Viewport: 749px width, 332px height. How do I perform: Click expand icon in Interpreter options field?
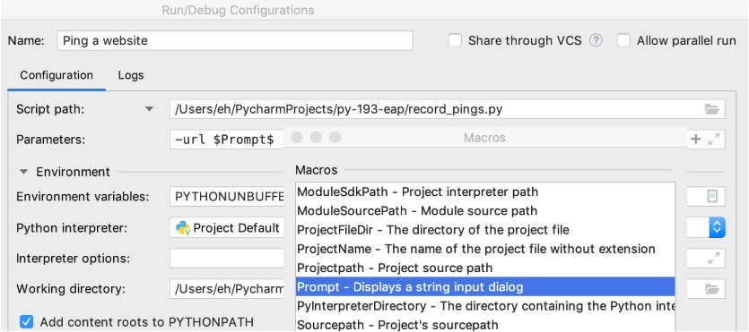[x=714, y=259]
